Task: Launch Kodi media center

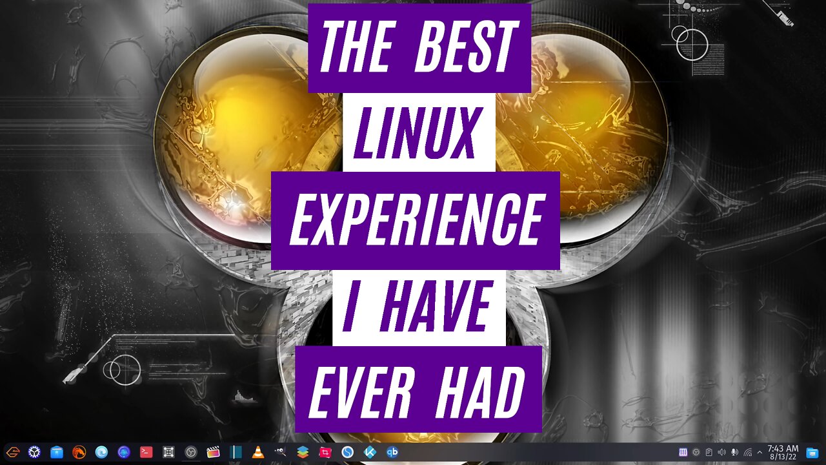Action: (370, 452)
